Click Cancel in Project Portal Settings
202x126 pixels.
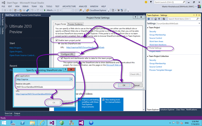(137, 85)
